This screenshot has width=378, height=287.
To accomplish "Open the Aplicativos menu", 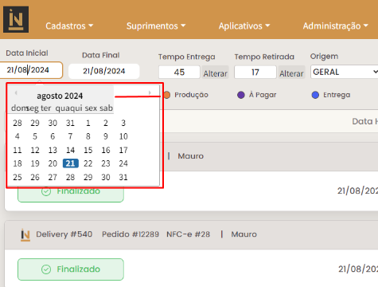I will point(244,26).
